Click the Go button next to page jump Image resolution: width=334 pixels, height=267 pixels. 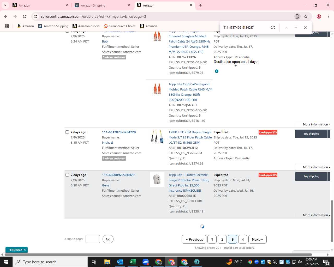tap(108, 239)
